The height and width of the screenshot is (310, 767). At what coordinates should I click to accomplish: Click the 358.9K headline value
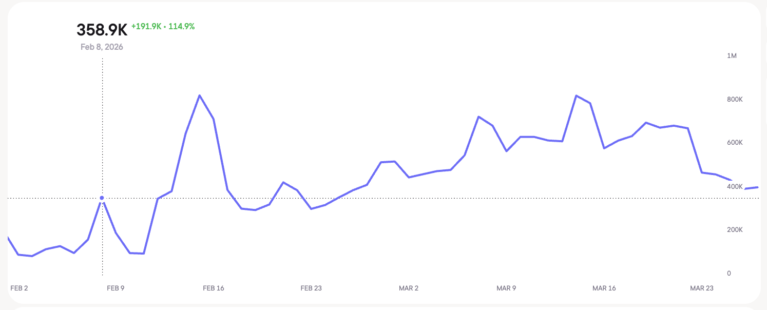[x=102, y=30]
